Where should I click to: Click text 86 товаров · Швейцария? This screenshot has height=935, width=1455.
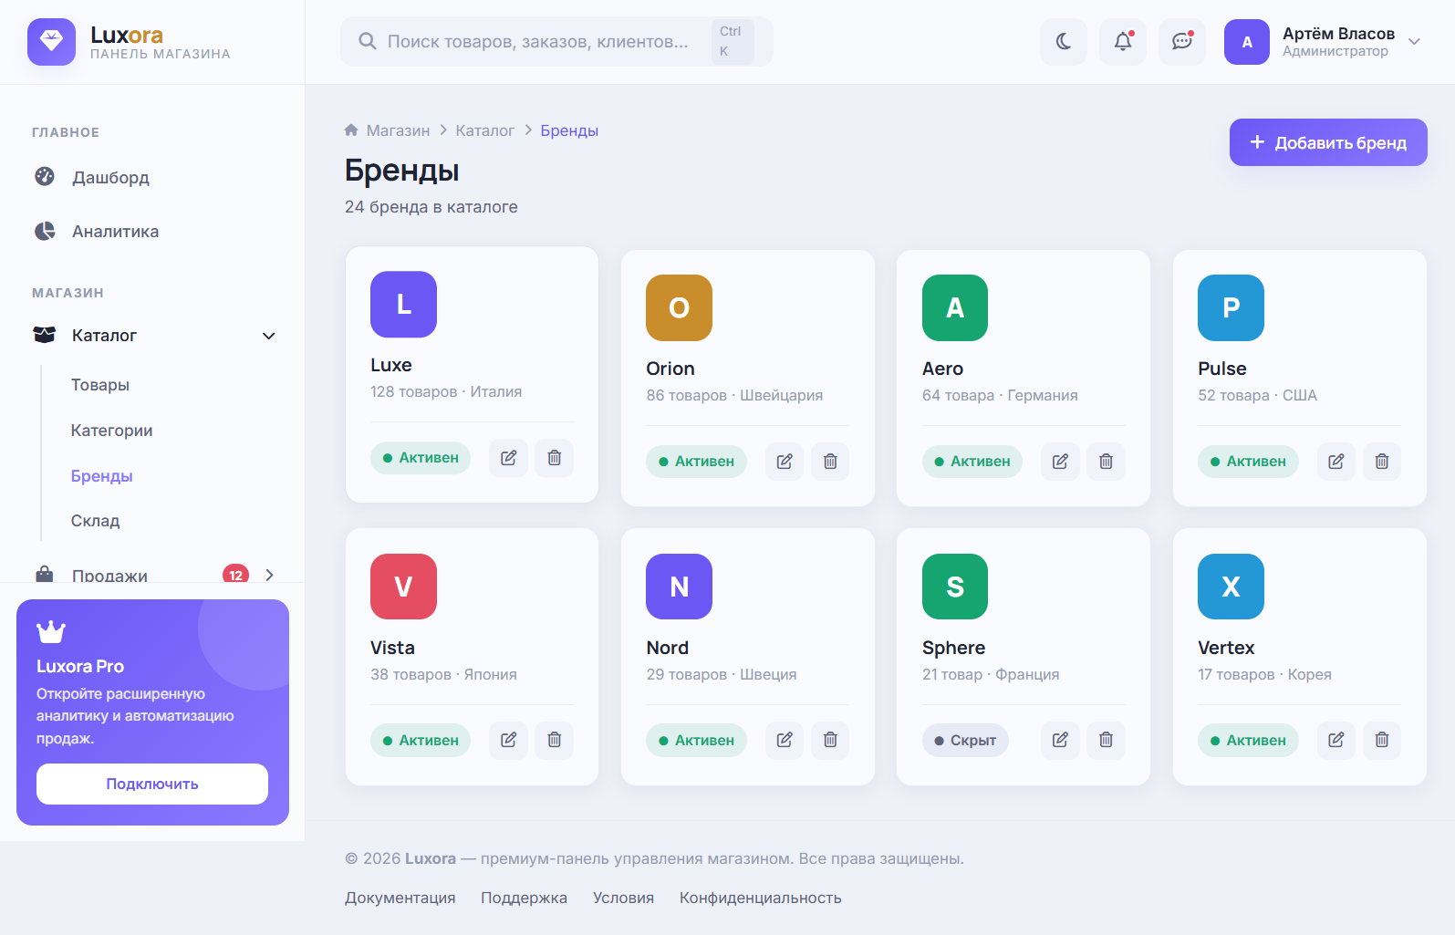pyautogui.click(x=734, y=395)
